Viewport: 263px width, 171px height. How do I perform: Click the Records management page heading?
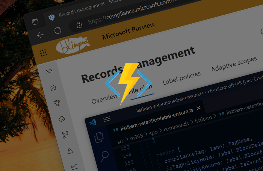(x=138, y=65)
